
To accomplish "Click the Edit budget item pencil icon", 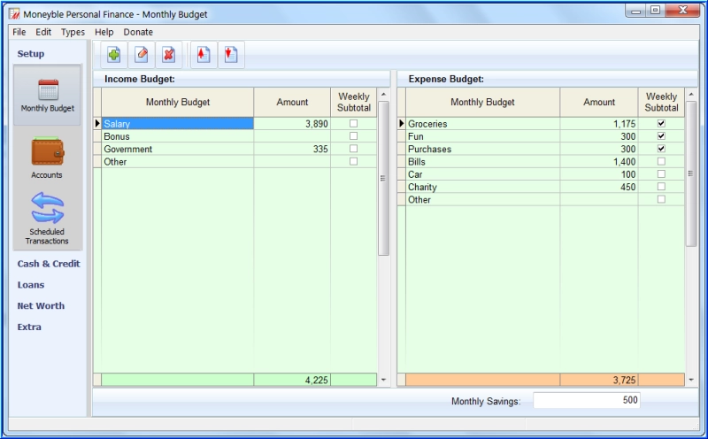I will coord(142,55).
